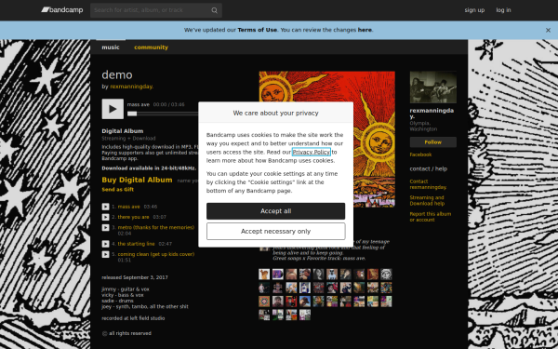Open the starting line track link
The height and width of the screenshot is (349, 558).
(137, 244)
